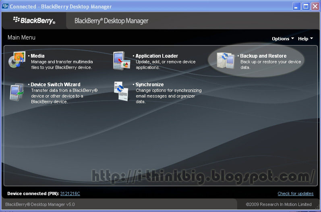Click the 'BlackBerry Desktop Manager' header title
Image resolution: width=321 pixels, height=212 pixels.
coord(112,21)
